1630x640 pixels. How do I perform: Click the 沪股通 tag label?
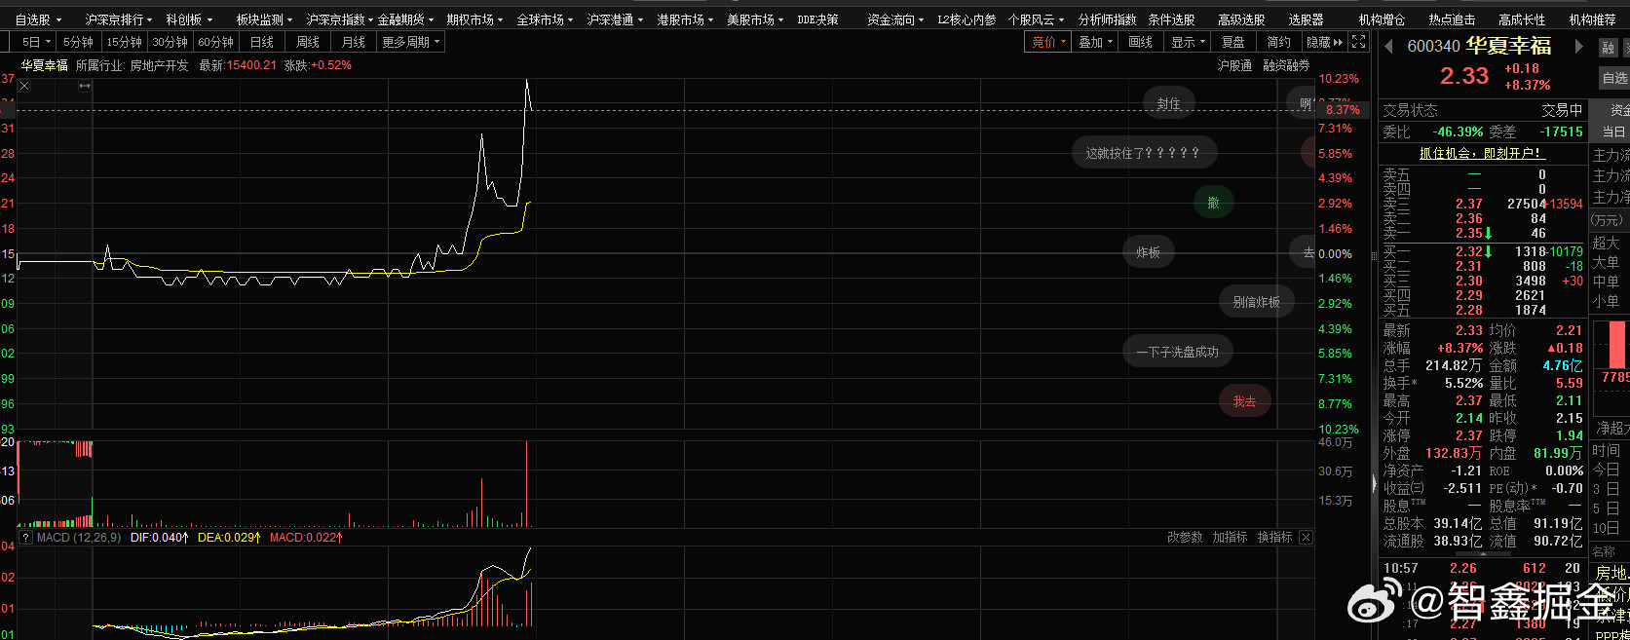1234,65
